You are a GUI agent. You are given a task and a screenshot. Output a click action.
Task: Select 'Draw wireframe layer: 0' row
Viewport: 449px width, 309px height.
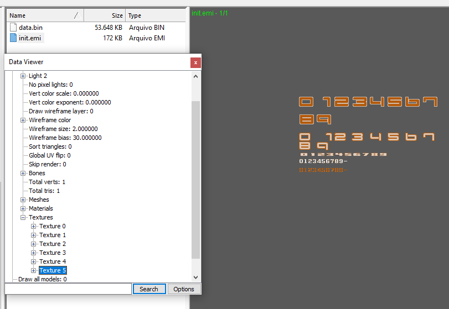tap(61, 111)
